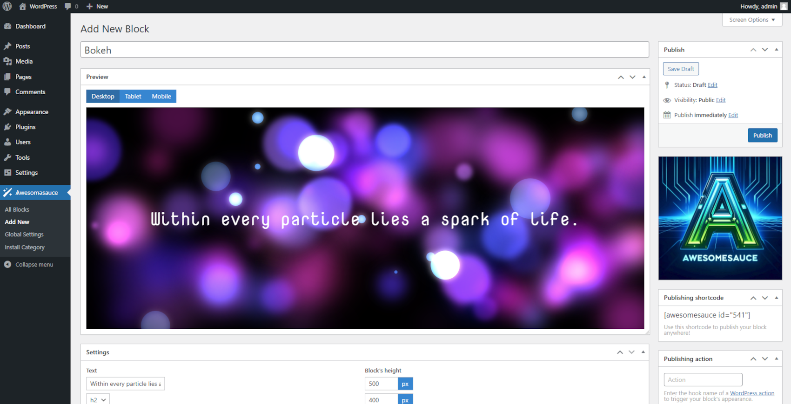Screen dimensions: 791x404
Task: Click the px unit beside 400
Action: [x=405, y=399]
